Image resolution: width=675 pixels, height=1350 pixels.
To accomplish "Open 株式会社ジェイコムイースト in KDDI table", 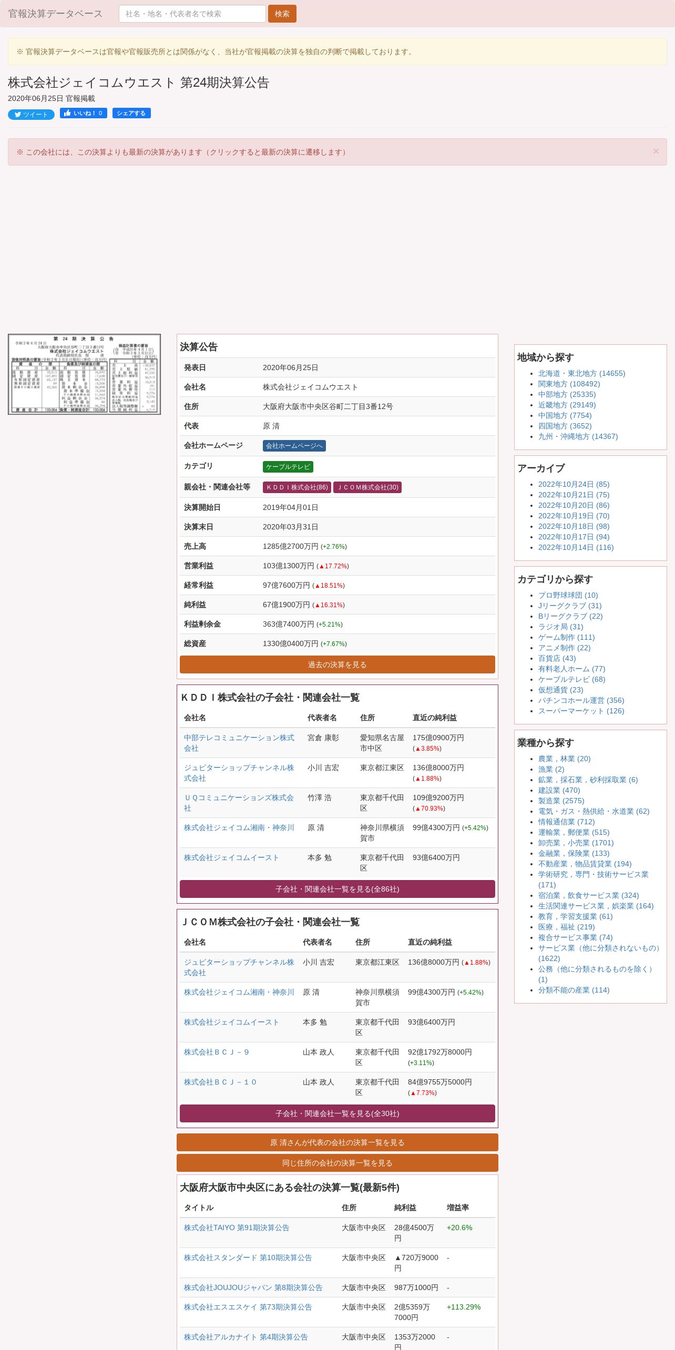I will point(231,857).
